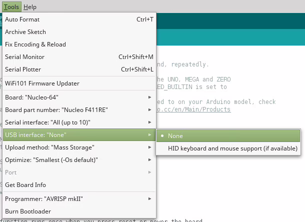
Task: Open the Serial Plotter
Action: click(23, 69)
